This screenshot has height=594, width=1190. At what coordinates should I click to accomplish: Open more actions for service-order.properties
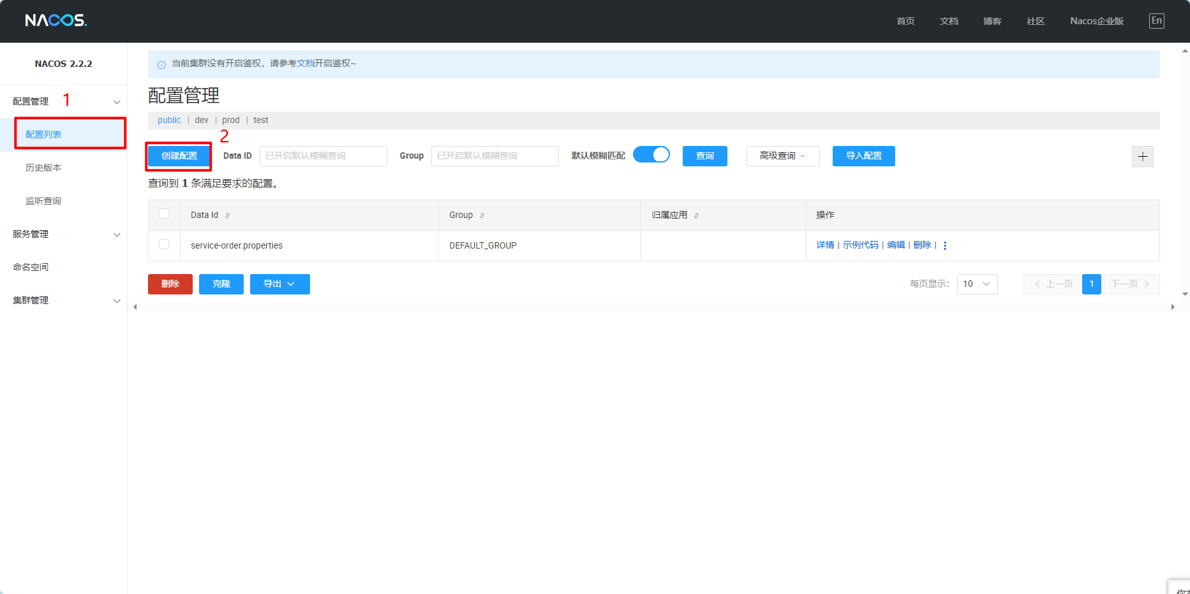pos(945,245)
